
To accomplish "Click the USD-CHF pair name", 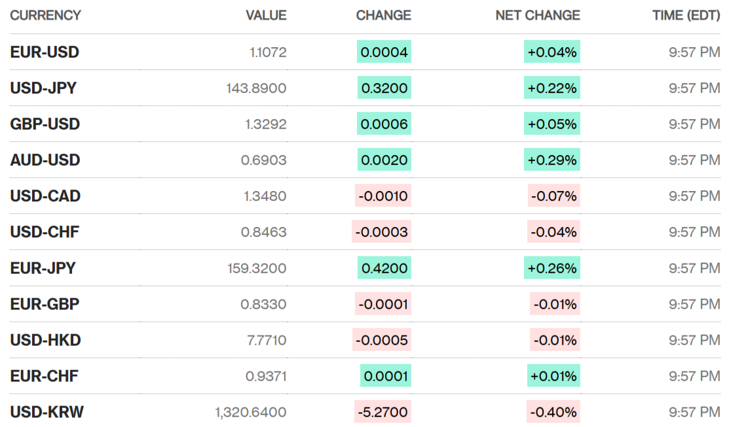I will 45,232.
